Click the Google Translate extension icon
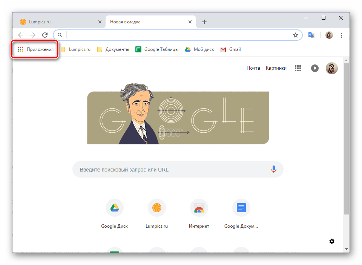 [x=311, y=35]
